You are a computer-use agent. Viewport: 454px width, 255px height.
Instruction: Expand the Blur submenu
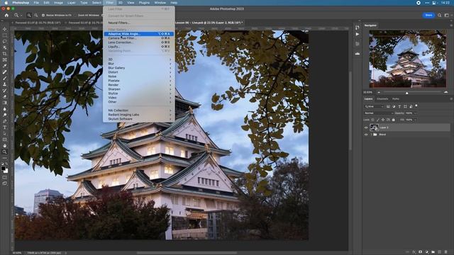tap(139, 64)
